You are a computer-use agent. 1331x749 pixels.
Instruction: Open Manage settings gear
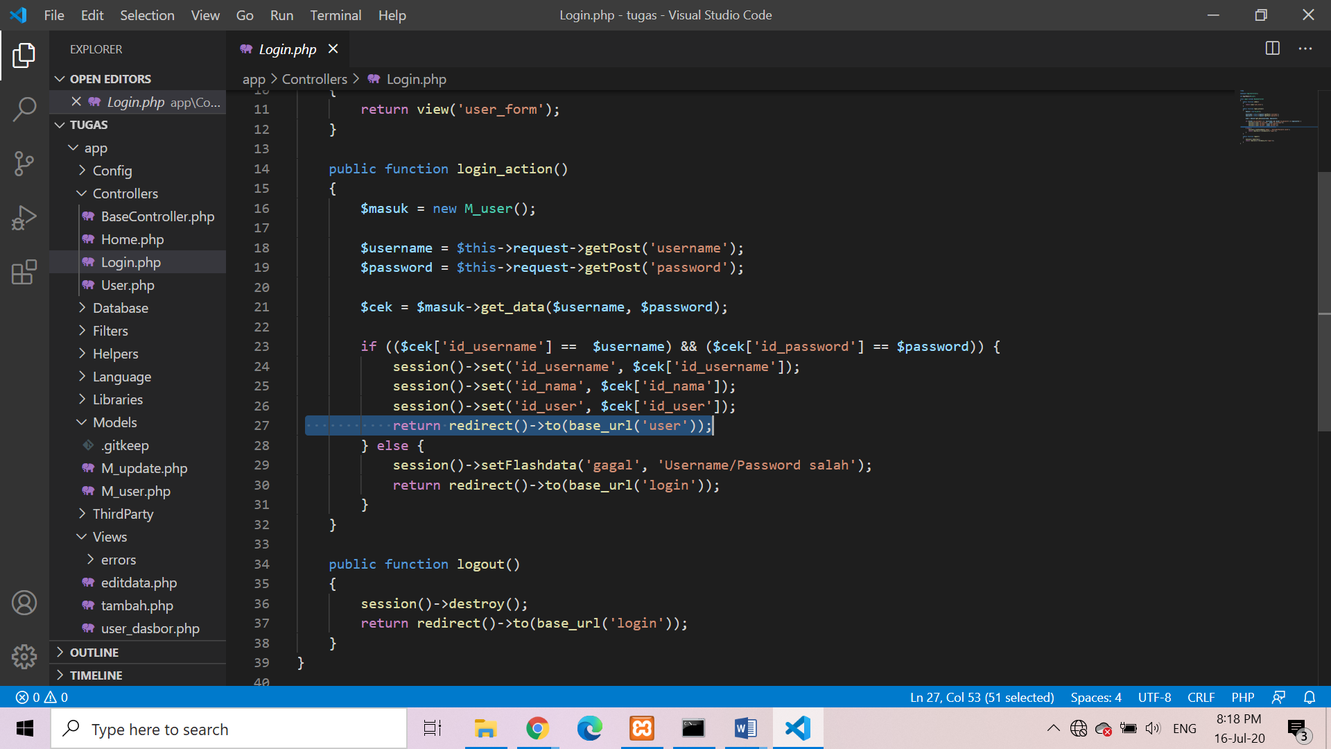[24, 656]
